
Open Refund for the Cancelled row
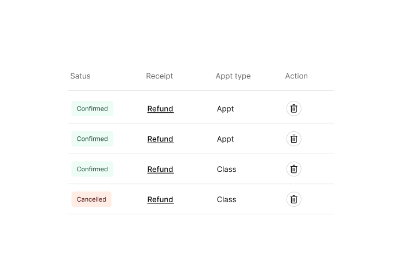(x=160, y=200)
